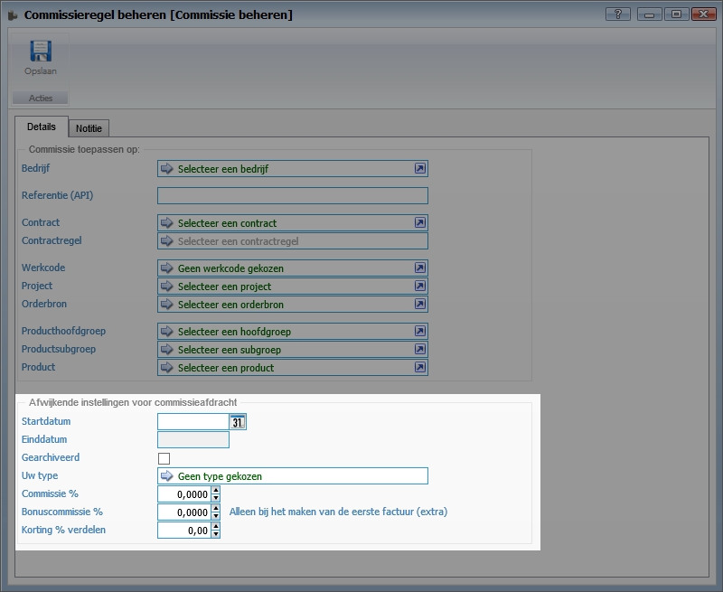Click the Startdatum date input field

192,422
